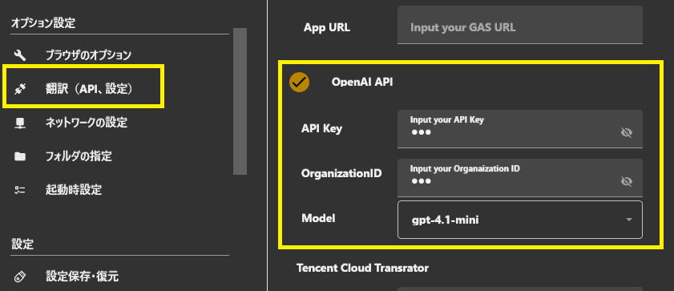The image size is (674, 291).
Task: Open 起動時設定 section
Action: pos(74,189)
